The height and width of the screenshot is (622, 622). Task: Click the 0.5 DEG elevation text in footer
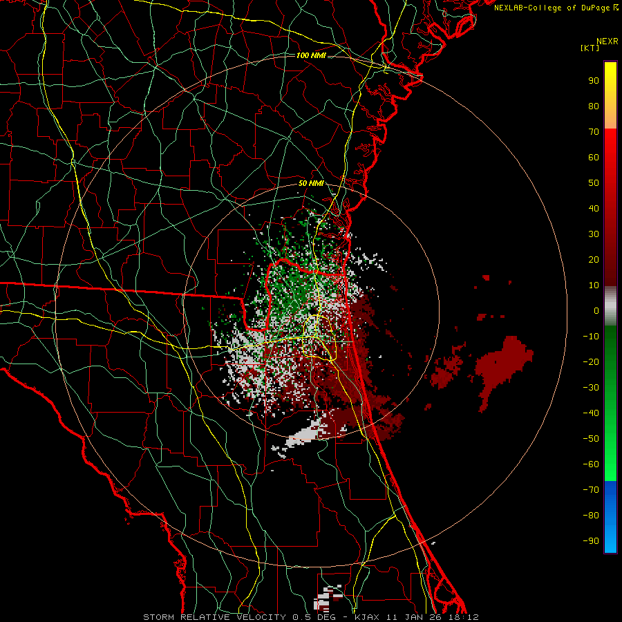(314, 617)
